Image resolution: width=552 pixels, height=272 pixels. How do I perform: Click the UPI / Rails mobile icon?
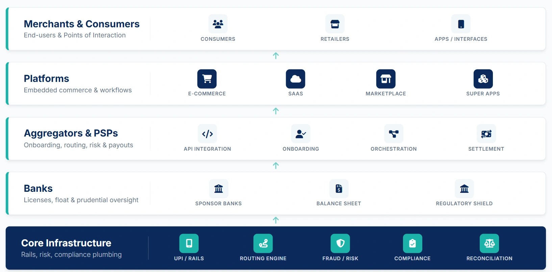189,243
